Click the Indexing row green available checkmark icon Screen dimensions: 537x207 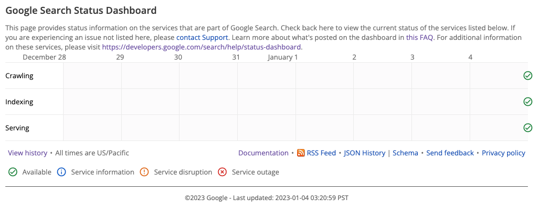(528, 102)
